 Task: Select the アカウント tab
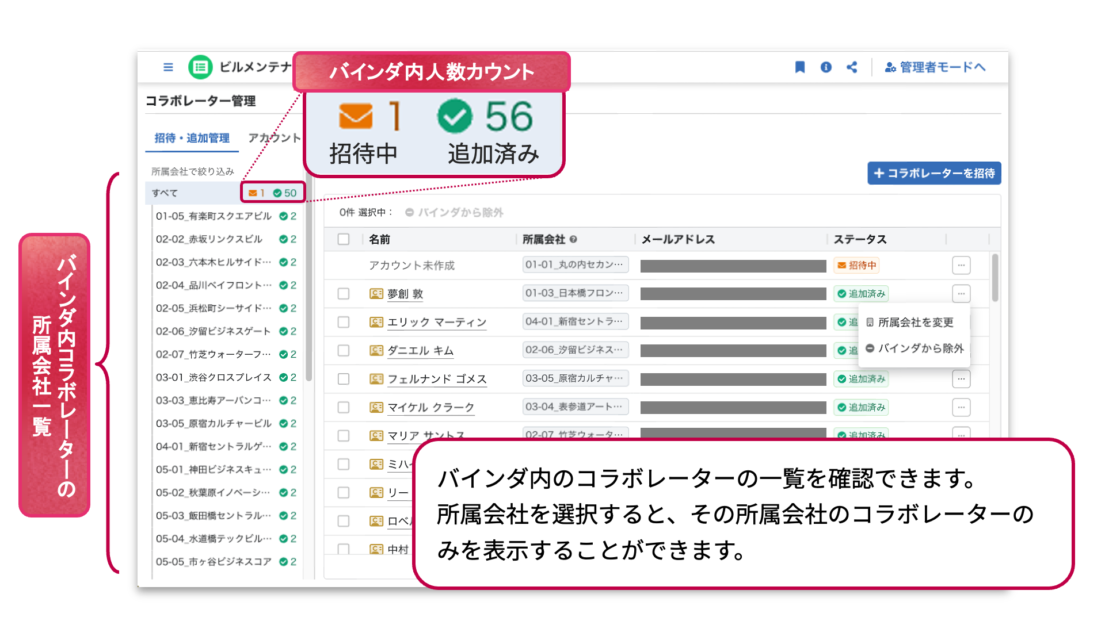click(x=274, y=138)
